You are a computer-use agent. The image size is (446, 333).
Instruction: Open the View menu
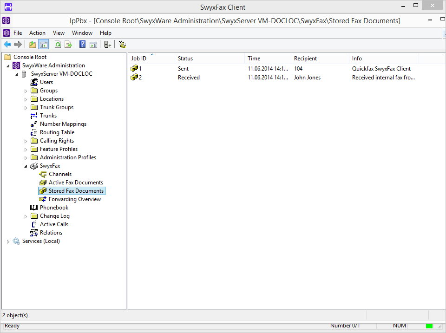(x=59, y=33)
